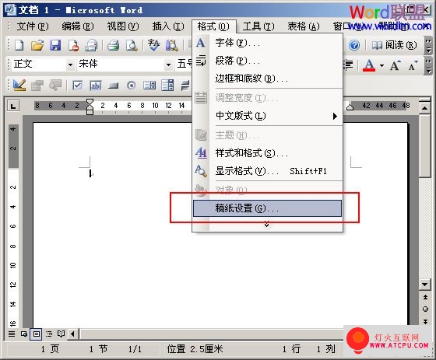Image resolution: width=436 pixels, height=360 pixels.
Task: Insert an Option Button radio control
Action: (x=132, y=85)
